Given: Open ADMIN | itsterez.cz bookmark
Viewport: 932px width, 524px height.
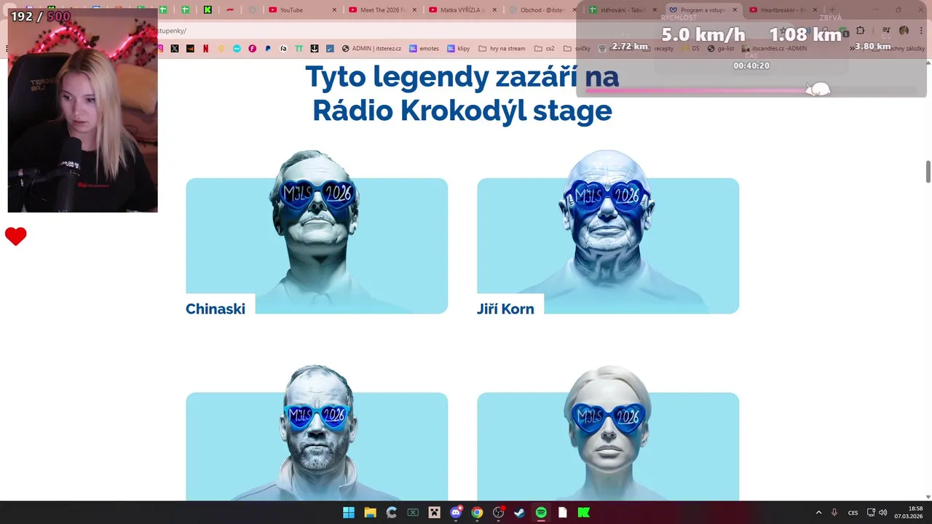Looking at the screenshot, I should (371, 49).
